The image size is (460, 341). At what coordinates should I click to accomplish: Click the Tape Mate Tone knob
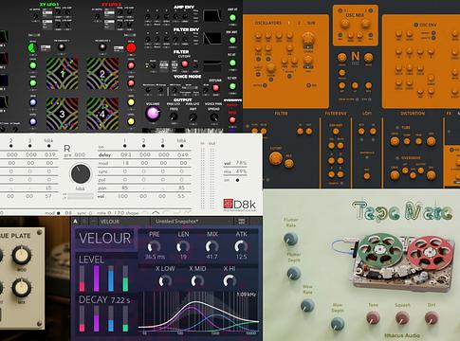[x=373, y=318]
